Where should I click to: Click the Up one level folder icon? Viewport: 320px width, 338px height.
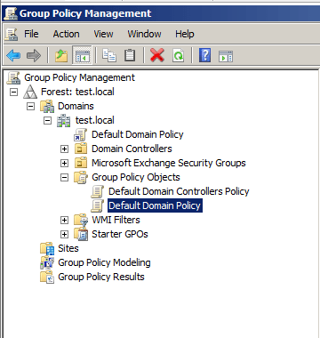(x=61, y=55)
